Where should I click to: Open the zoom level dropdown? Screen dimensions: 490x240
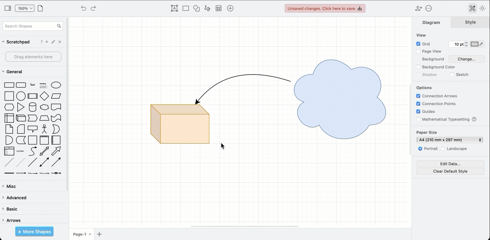click(x=24, y=8)
